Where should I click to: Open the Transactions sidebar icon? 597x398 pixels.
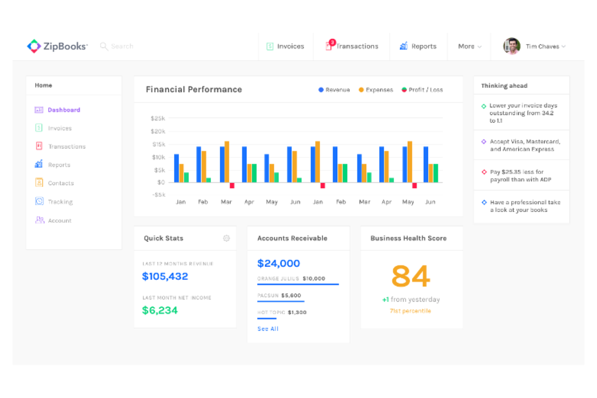pos(39,146)
